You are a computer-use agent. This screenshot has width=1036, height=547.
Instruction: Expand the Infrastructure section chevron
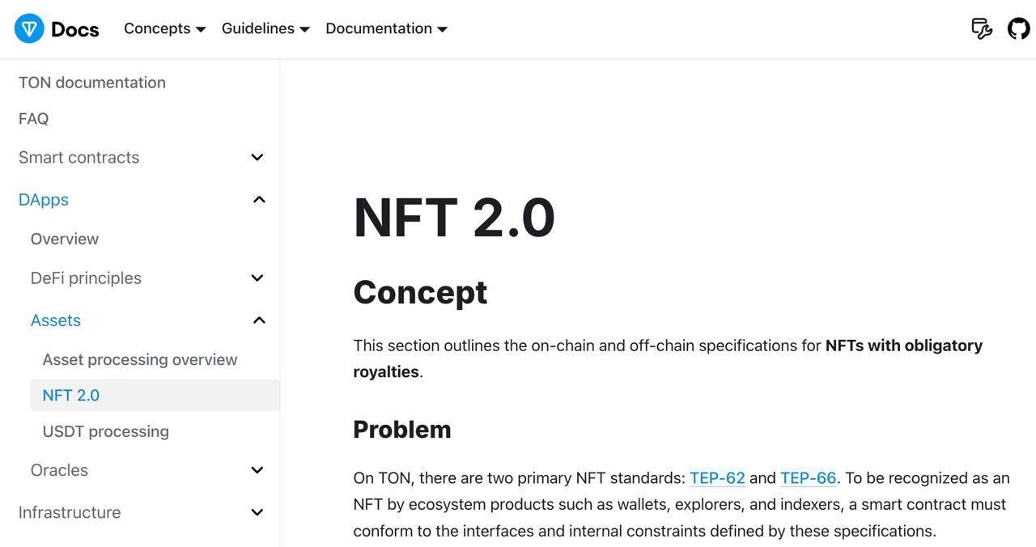click(257, 511)
